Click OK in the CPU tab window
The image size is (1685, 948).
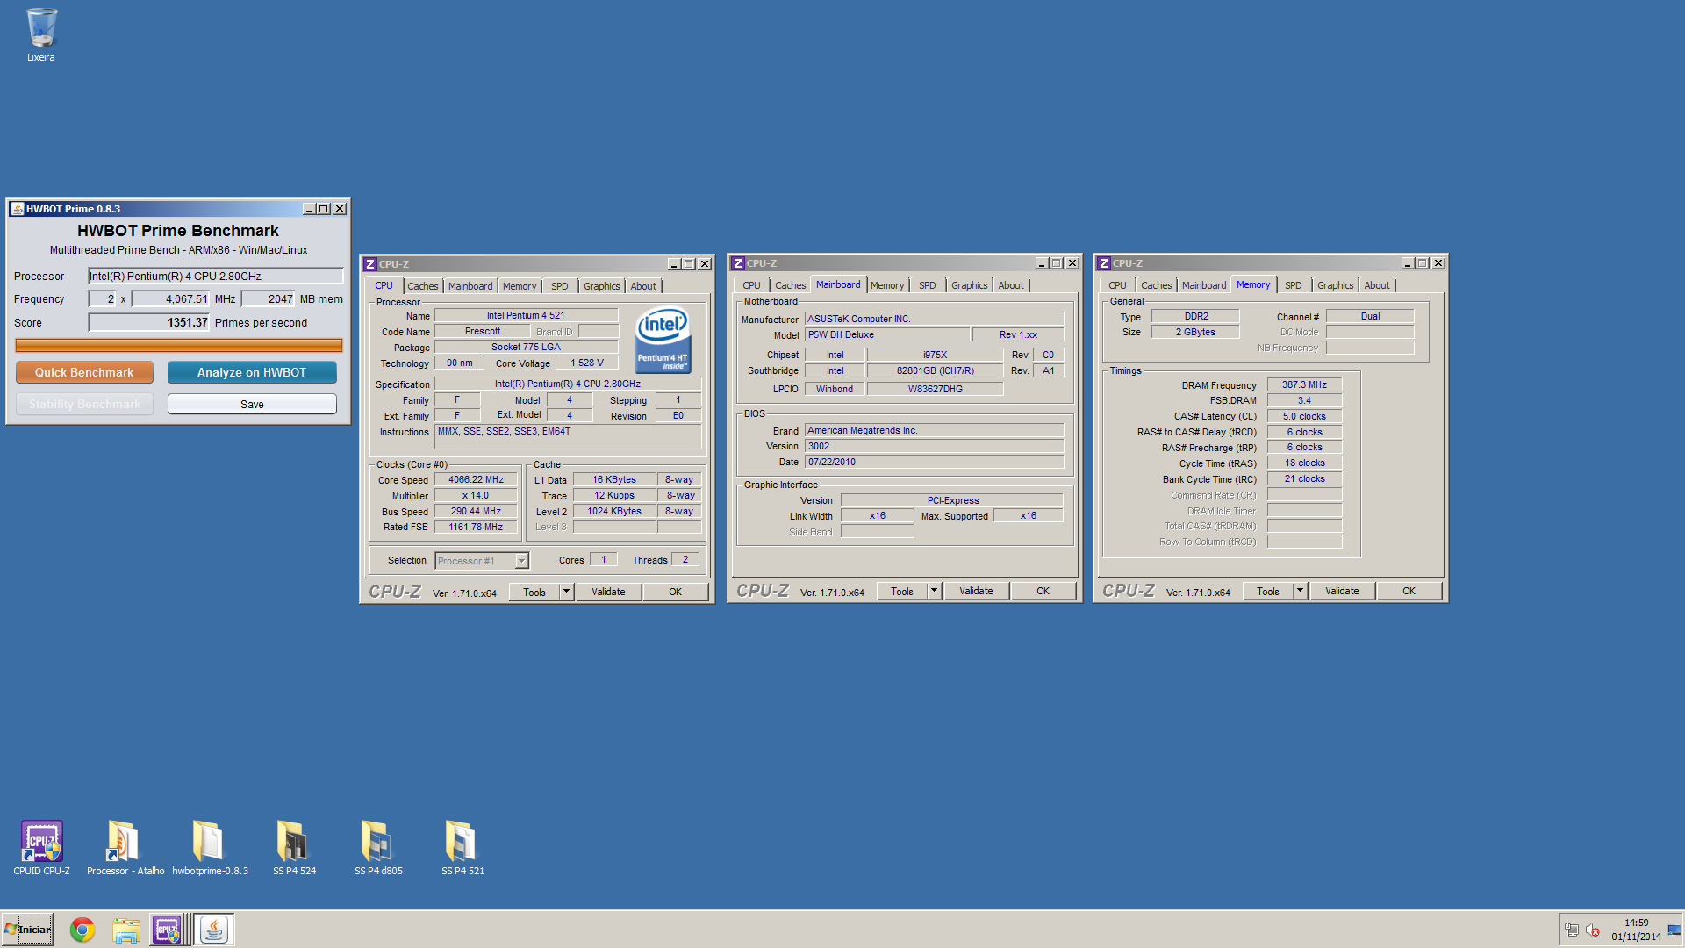[x=675, y=592]
